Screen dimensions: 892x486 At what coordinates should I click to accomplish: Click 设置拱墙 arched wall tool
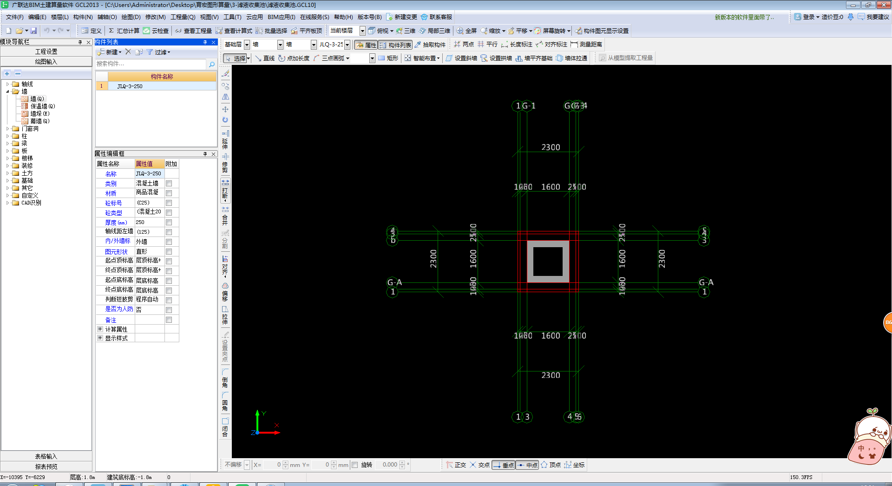tap(496, 58)
